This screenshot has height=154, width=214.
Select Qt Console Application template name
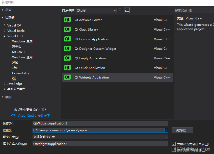[x=92, y=39]
